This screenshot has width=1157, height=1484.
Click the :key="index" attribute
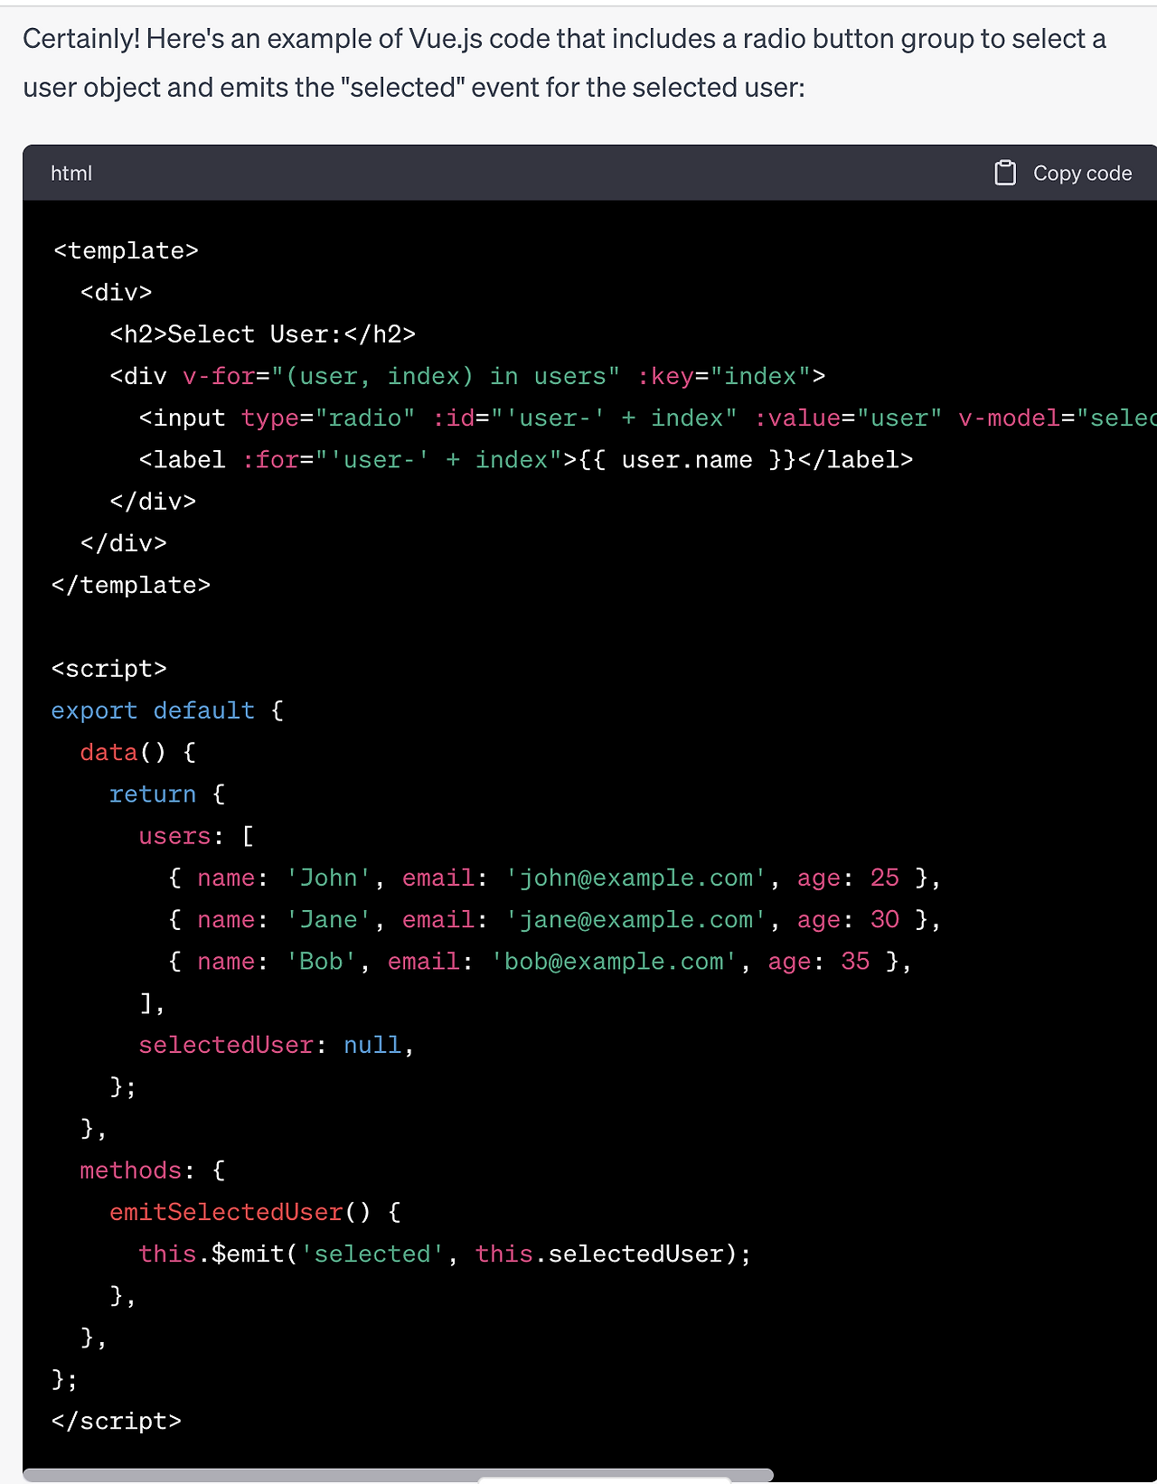point(723,376)
